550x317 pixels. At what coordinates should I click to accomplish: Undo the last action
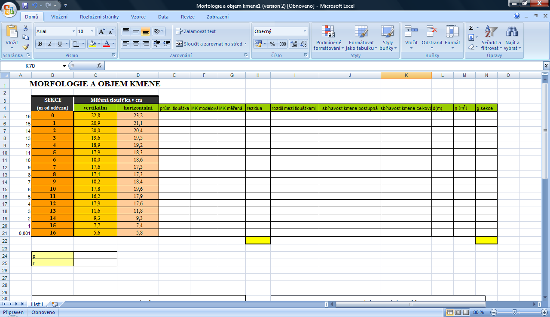pyautogui.click(x=36, y=6)
